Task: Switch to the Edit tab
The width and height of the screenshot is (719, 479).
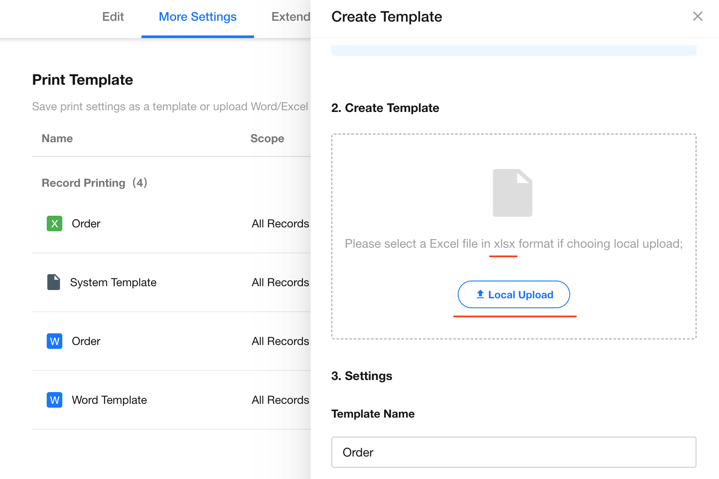Action: click(113, 17)
